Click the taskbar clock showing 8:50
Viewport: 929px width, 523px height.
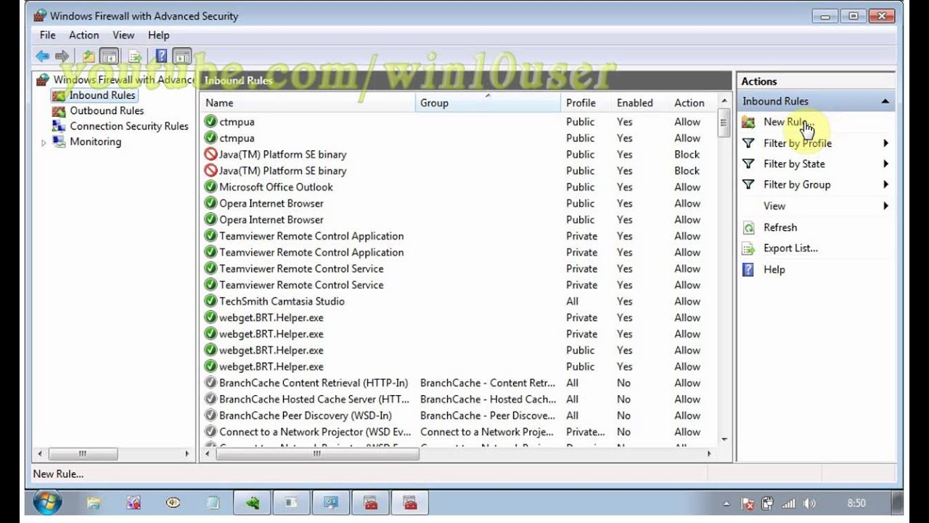856,503
